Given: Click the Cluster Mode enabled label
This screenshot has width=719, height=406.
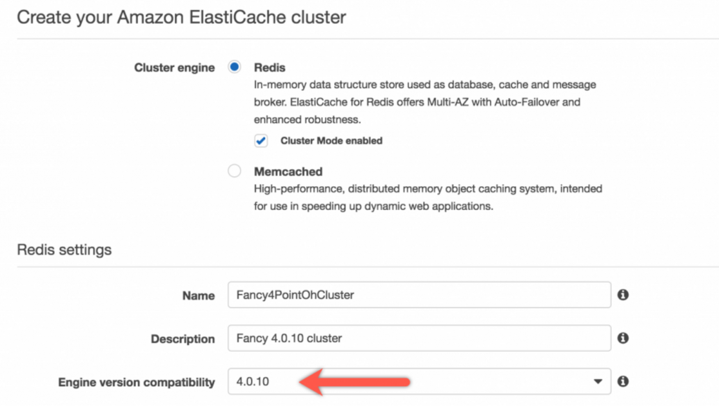Looking at the screenshot, I should coord(331,140).
